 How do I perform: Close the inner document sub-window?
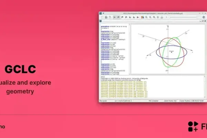point(205,21)
